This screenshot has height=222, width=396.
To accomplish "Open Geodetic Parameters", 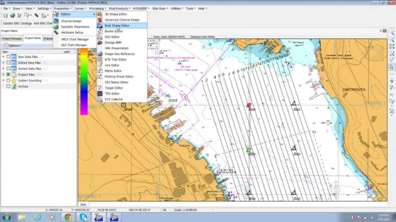I will point(75,27).
